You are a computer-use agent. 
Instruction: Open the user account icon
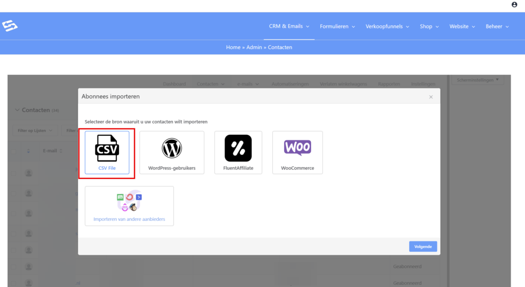514,5
